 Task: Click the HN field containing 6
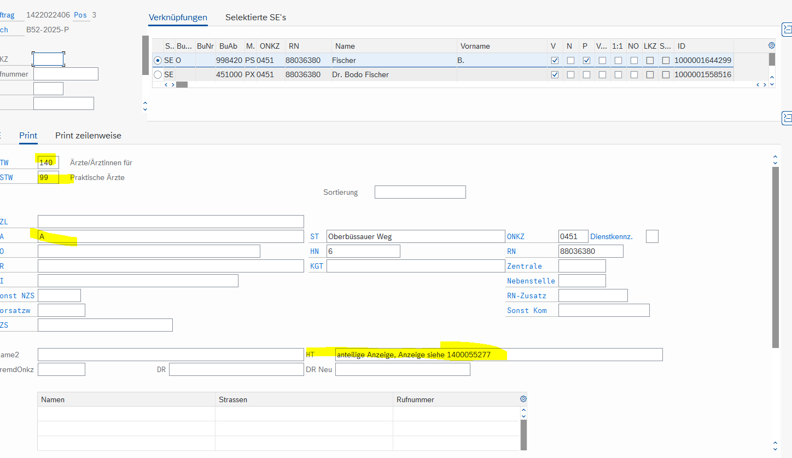coord(363,251)
